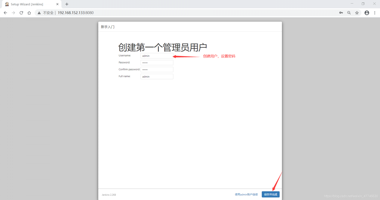
Task: Restore down the browser window
Action: tap(363, 4)
